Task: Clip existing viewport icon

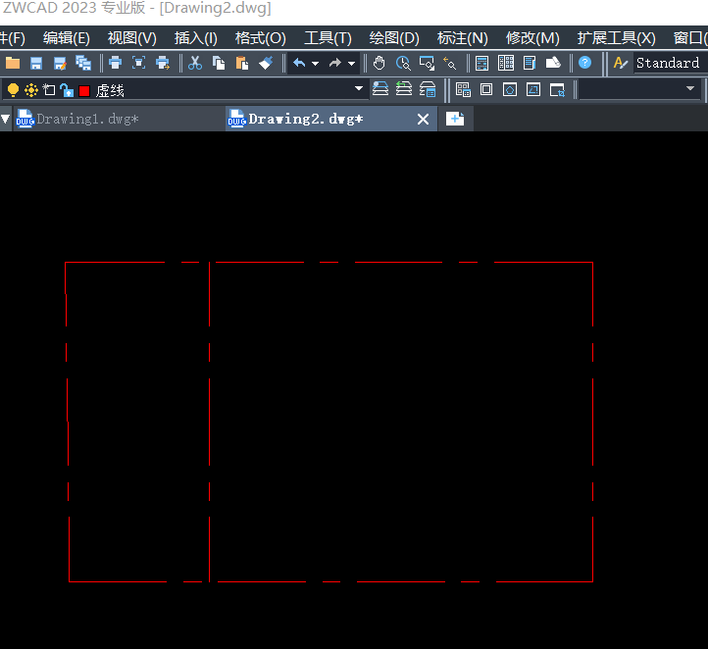Action: [557, 89]
